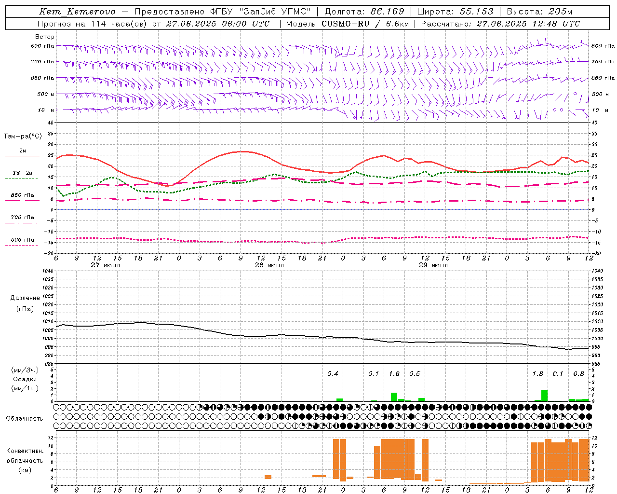
Task: Click the Td 2м dew point legend
Action: coord(22,173)
